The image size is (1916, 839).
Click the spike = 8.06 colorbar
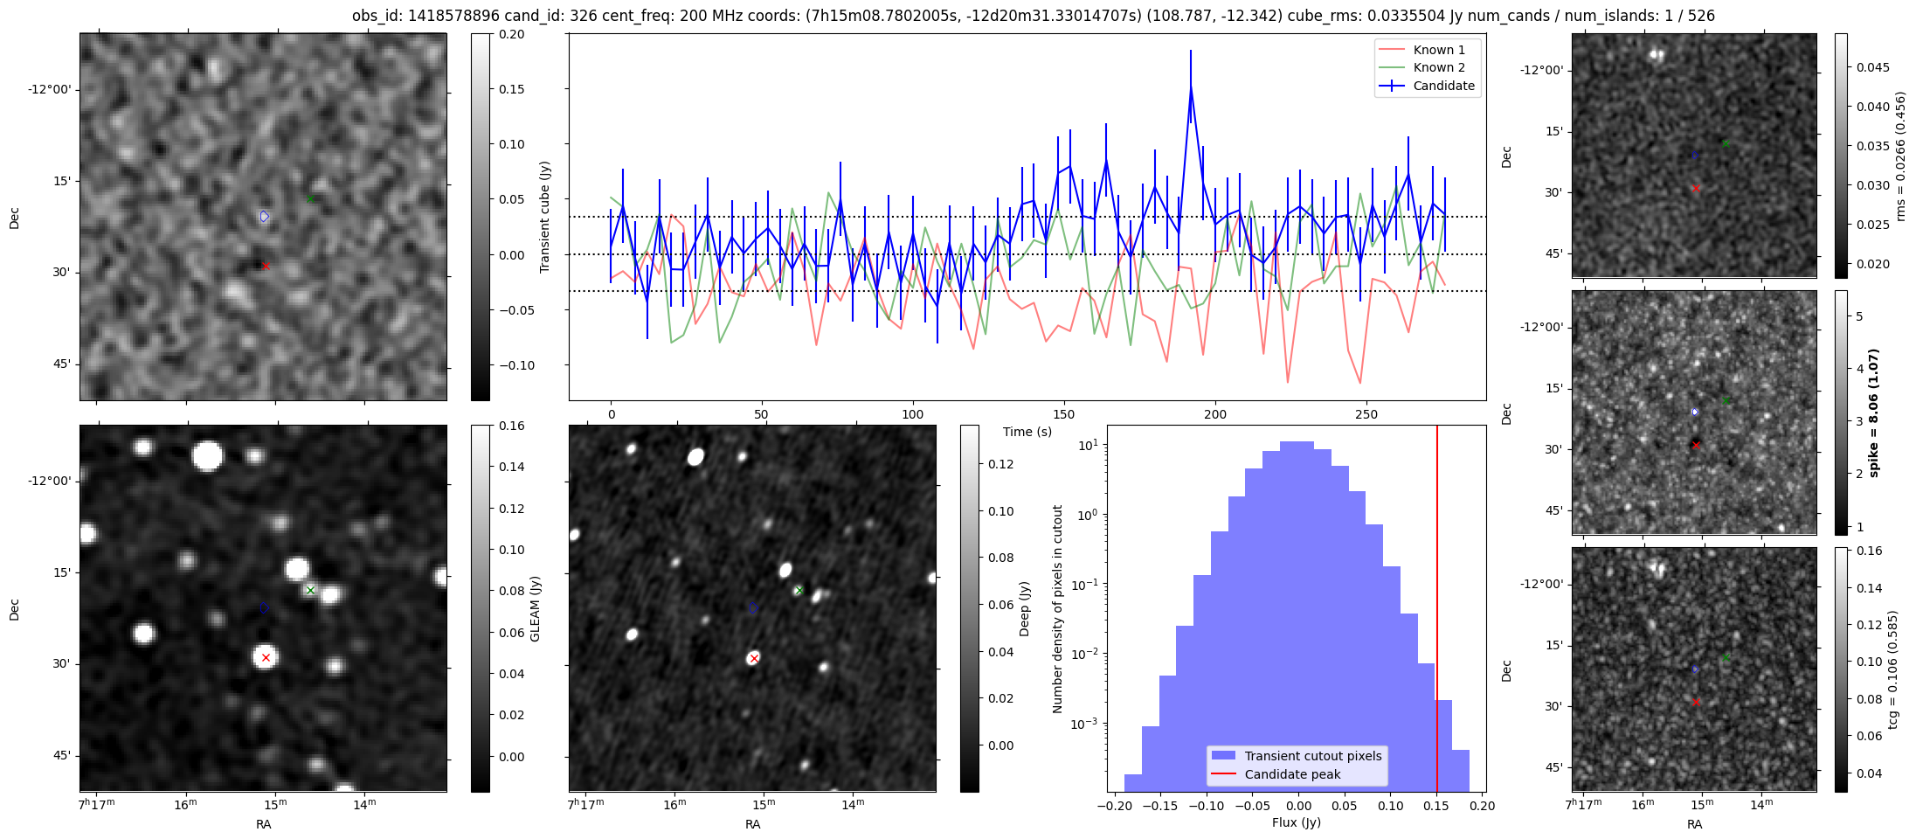(1841, 413)
